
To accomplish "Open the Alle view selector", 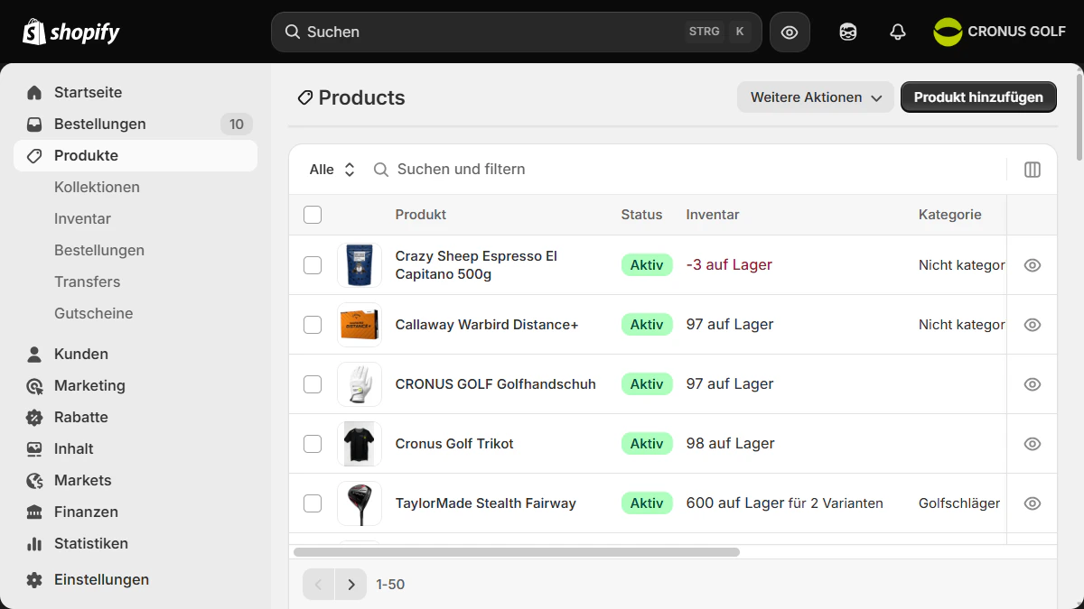I will click(332, 170).
